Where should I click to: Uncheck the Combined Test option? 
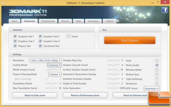tap(40, 46)
